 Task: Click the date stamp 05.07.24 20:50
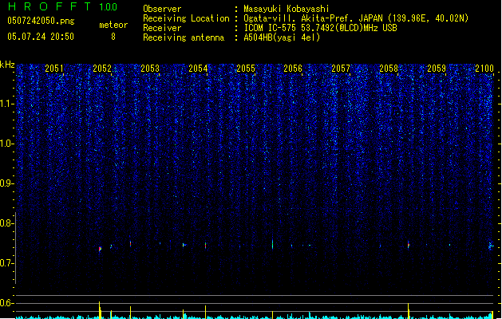coord(41,37)
